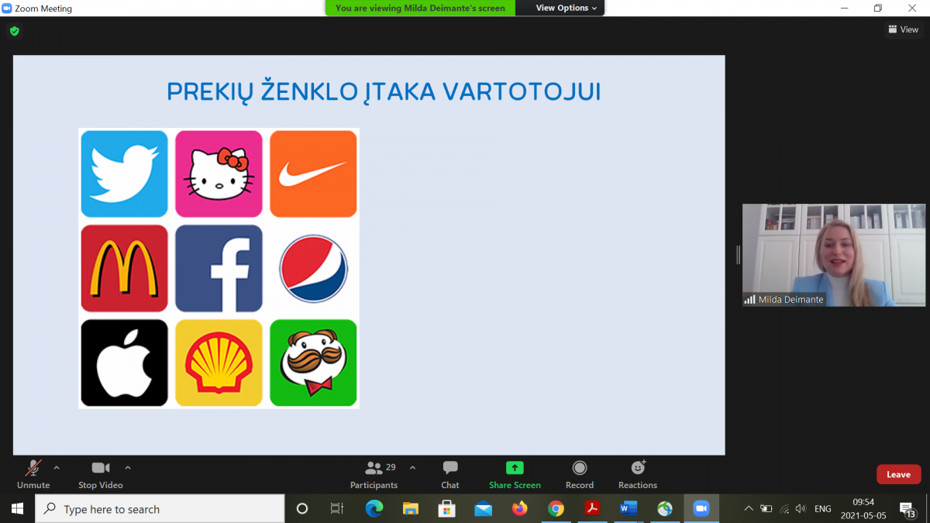
Task: Open the globe app icon on the taskbar
Action: (665, 508)
